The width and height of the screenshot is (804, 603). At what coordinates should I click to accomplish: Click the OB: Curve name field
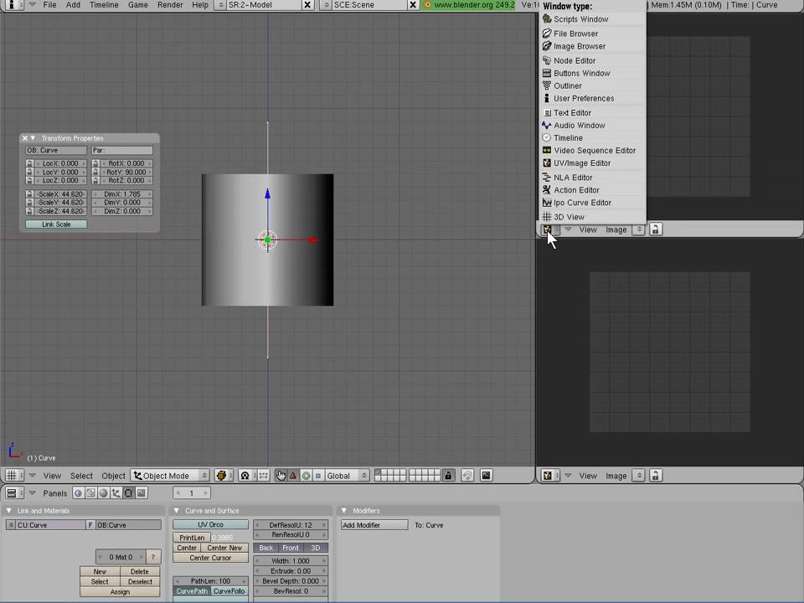(56, 150)
